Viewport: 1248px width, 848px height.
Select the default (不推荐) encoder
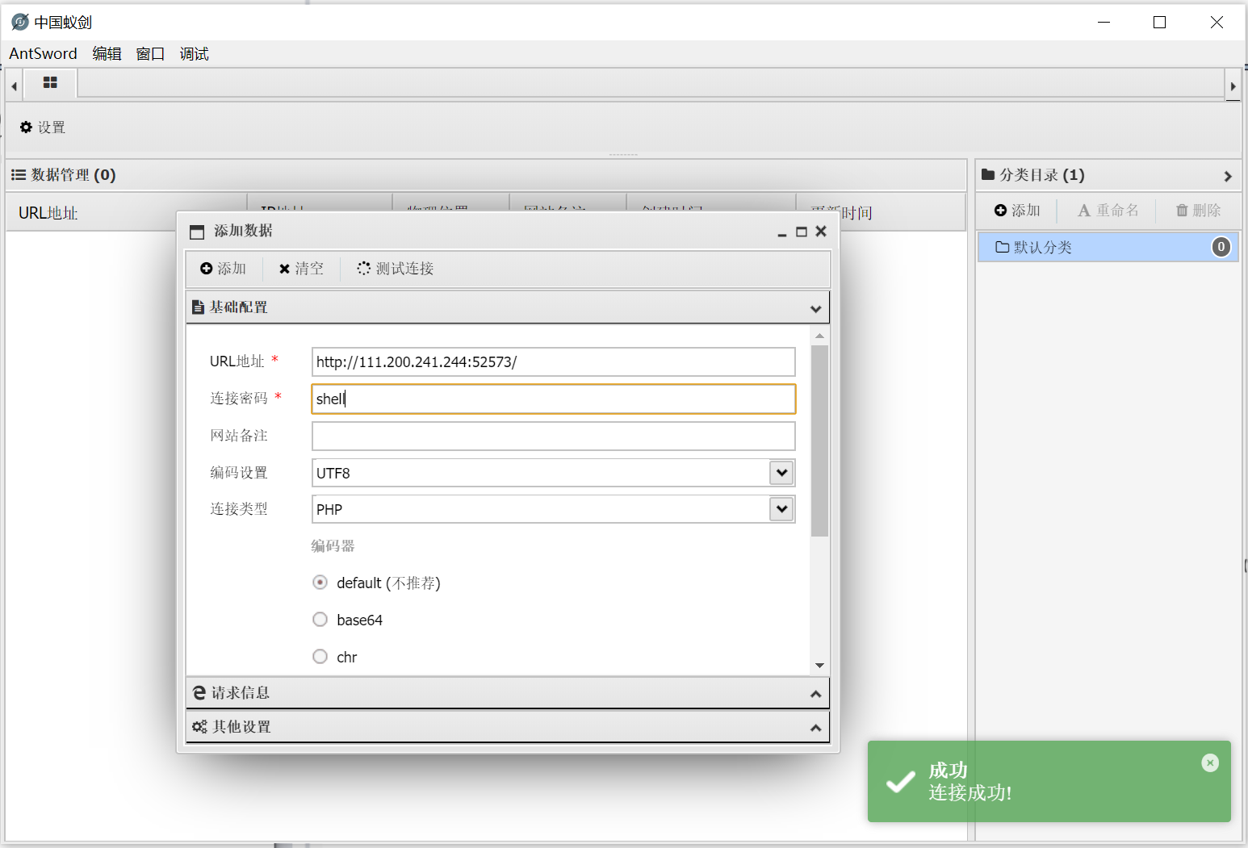pyautogui.click(x=320, y=582)
